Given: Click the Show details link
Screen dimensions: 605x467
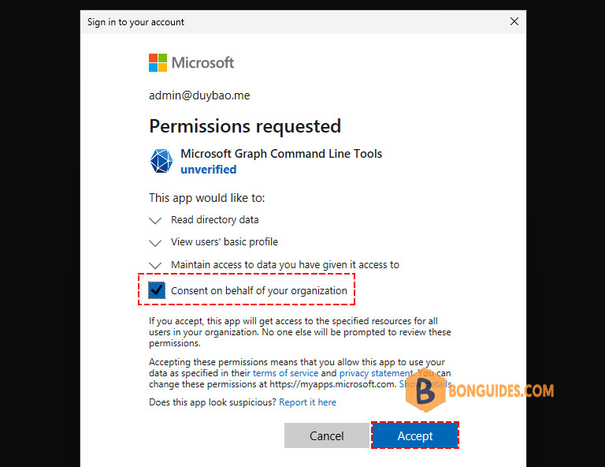Looking at the screenshot, I should [x=425, y=384].
